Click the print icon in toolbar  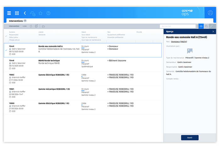(36, 26)
